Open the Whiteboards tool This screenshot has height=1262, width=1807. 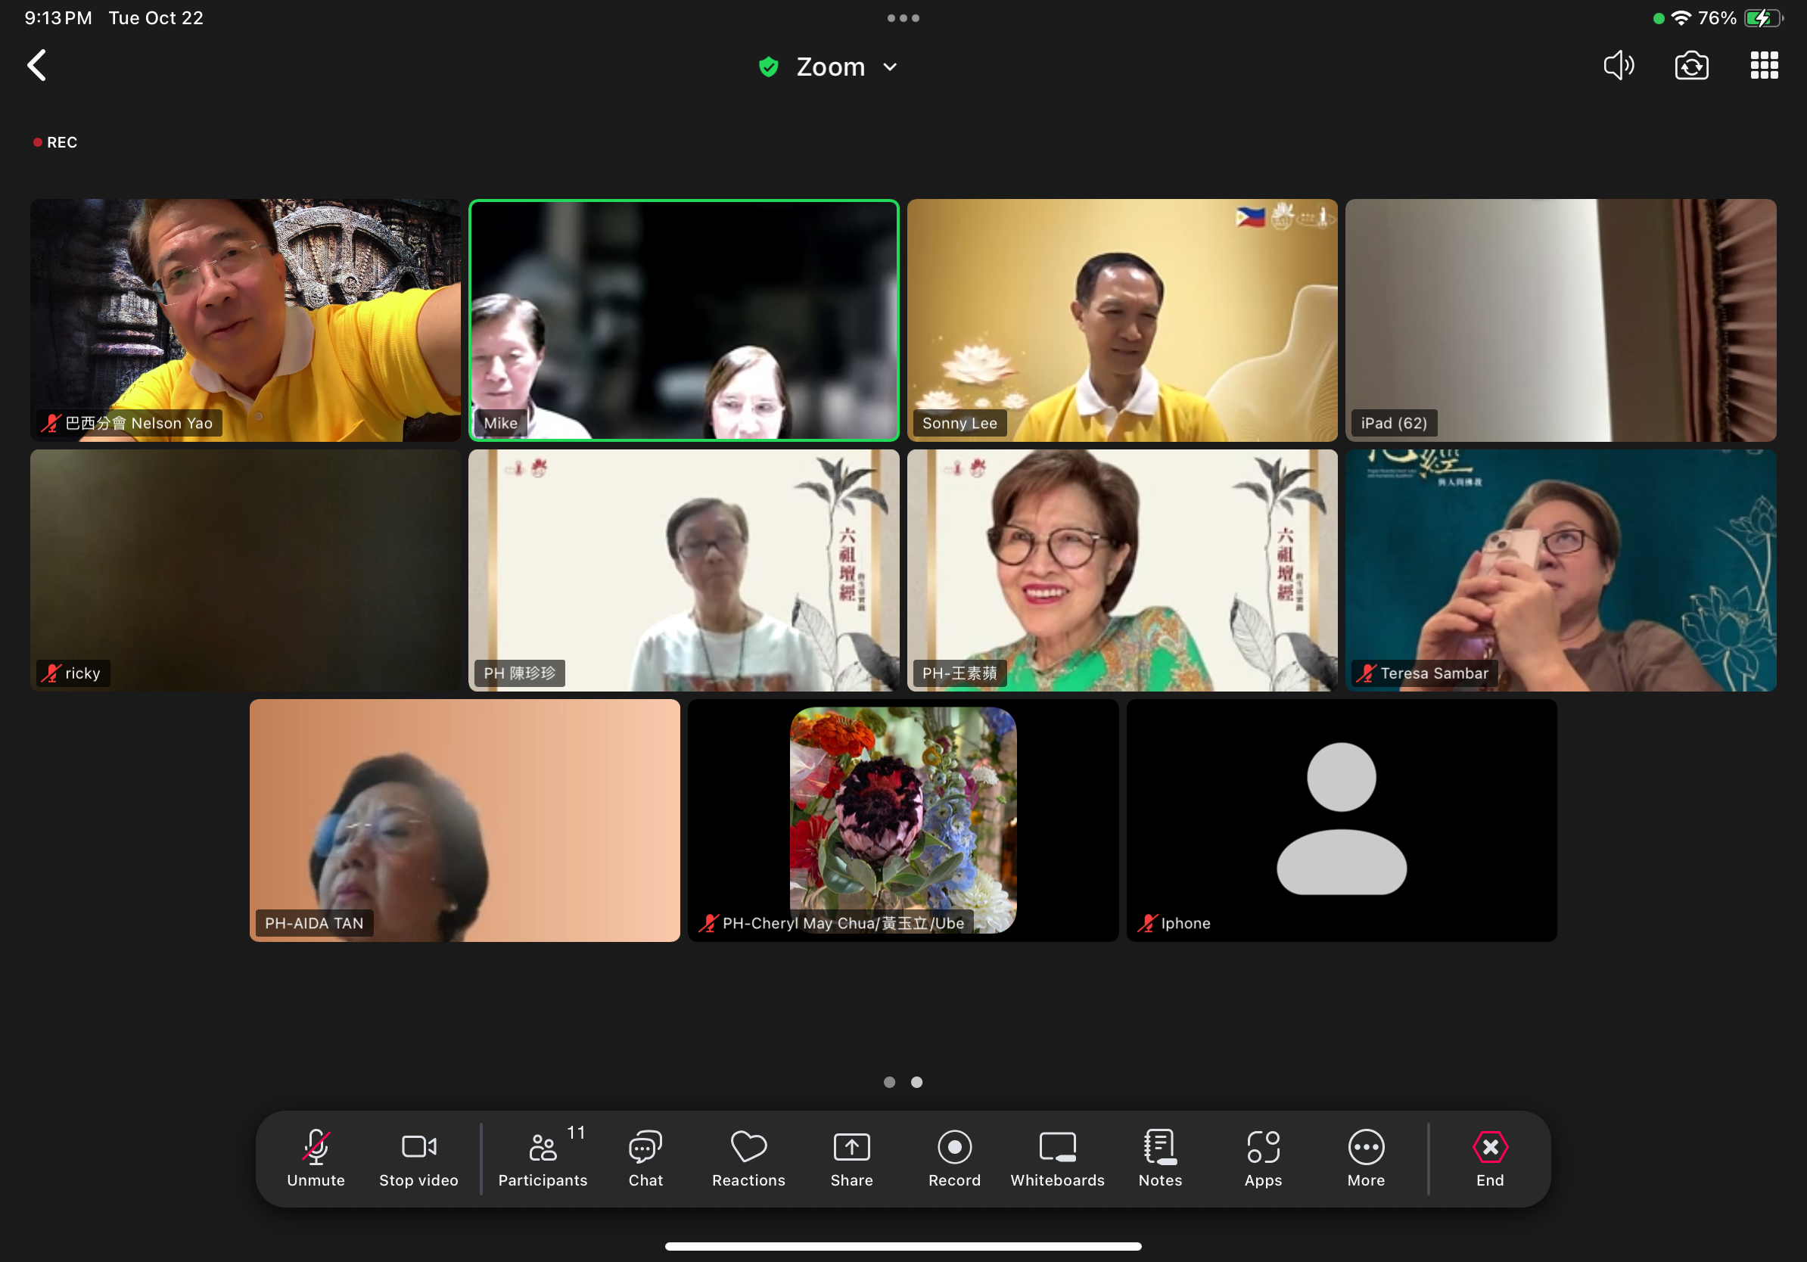point(1057,1158)
